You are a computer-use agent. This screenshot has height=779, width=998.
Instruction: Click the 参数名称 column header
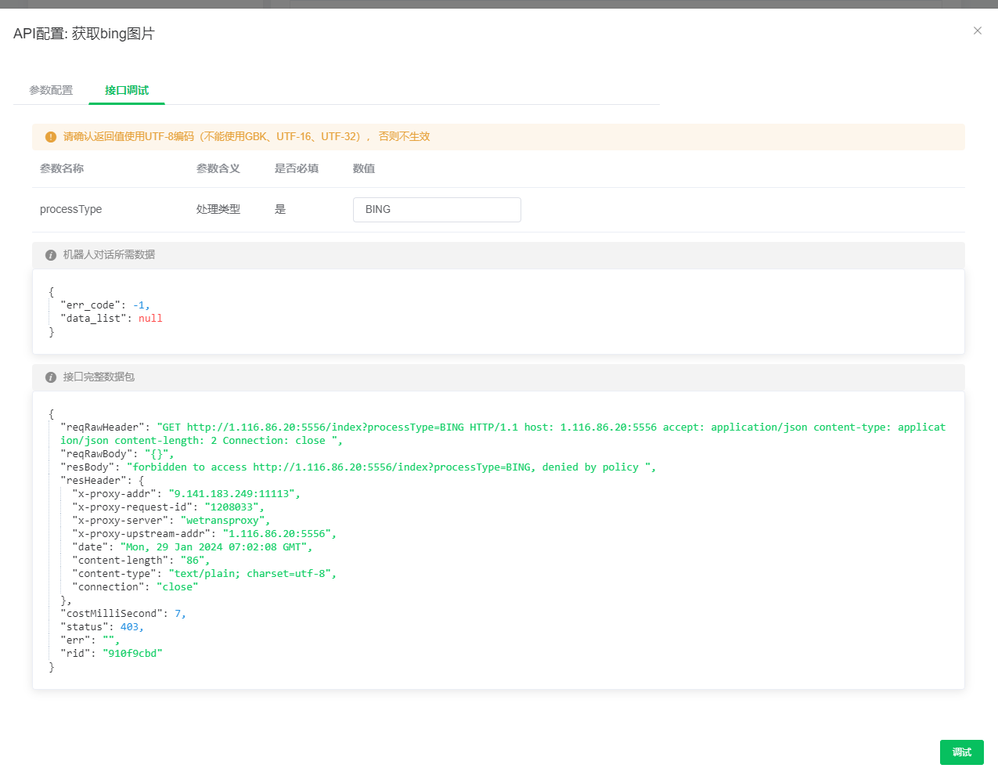tap(62, 168)
